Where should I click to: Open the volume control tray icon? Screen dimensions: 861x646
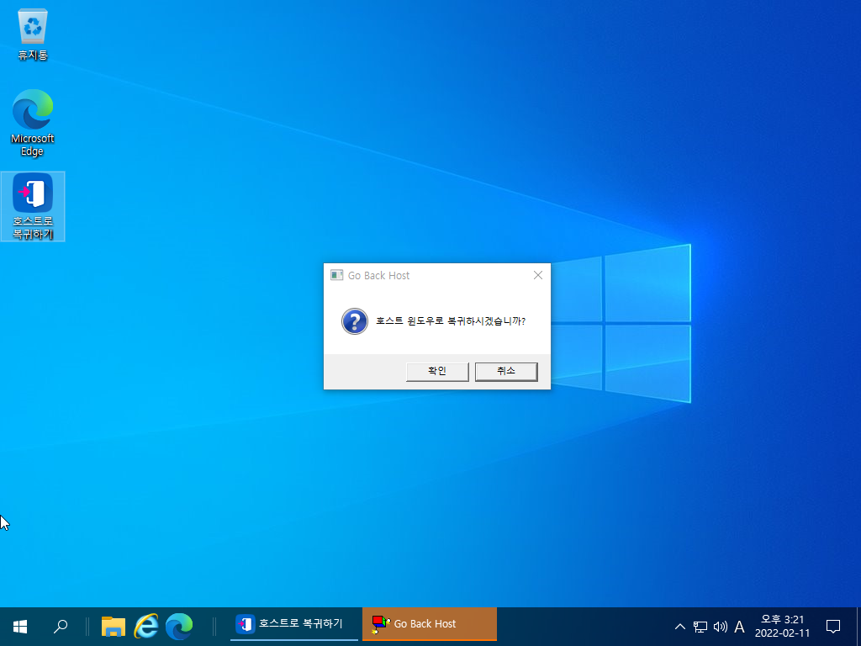720,626
